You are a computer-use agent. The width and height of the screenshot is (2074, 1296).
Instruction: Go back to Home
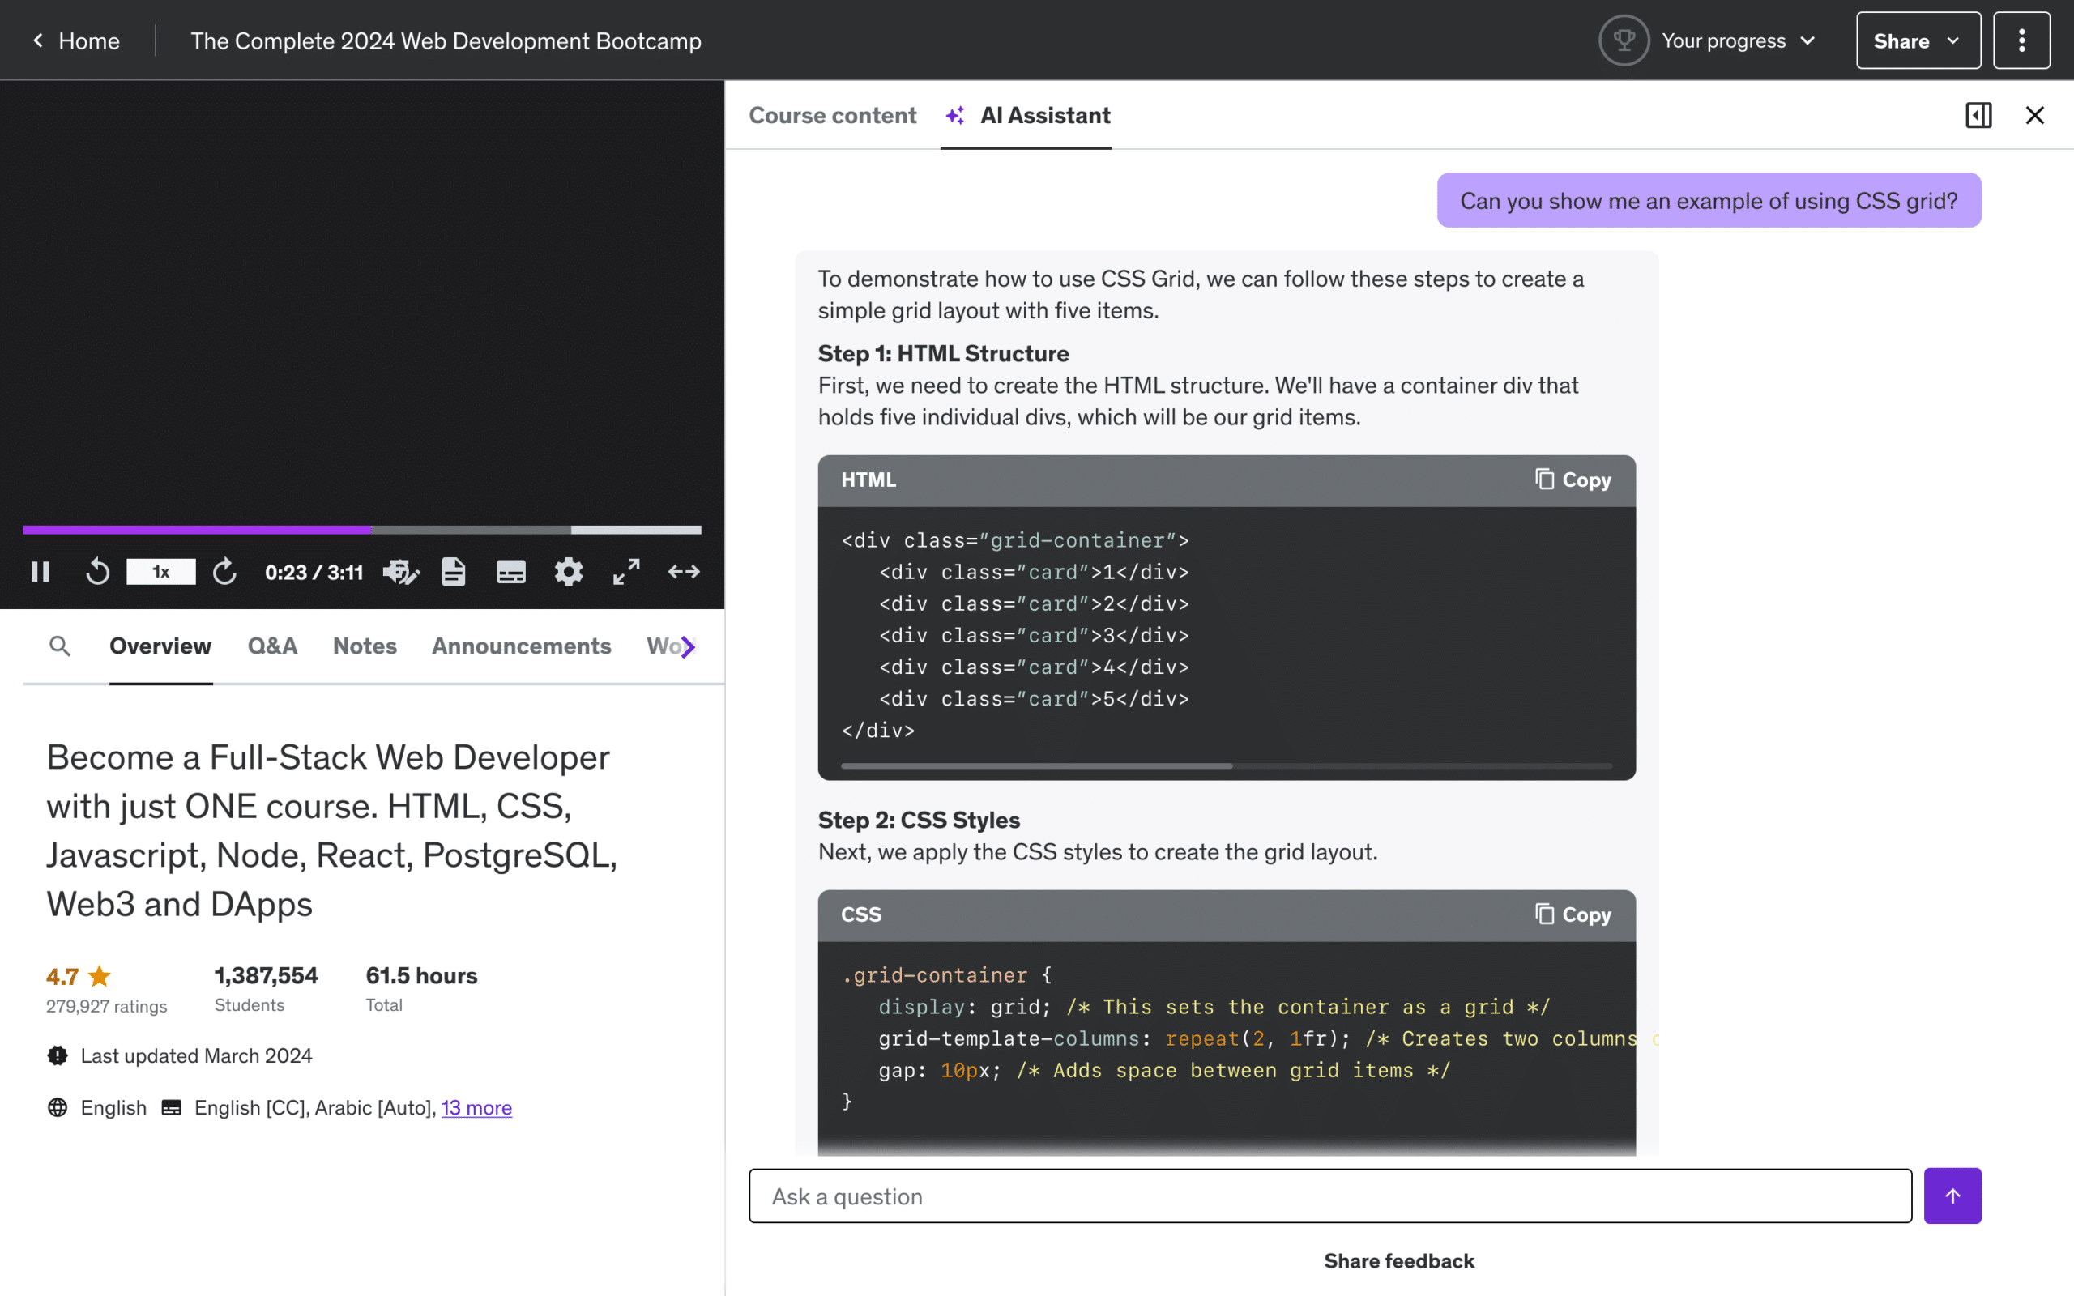point(89,40)
